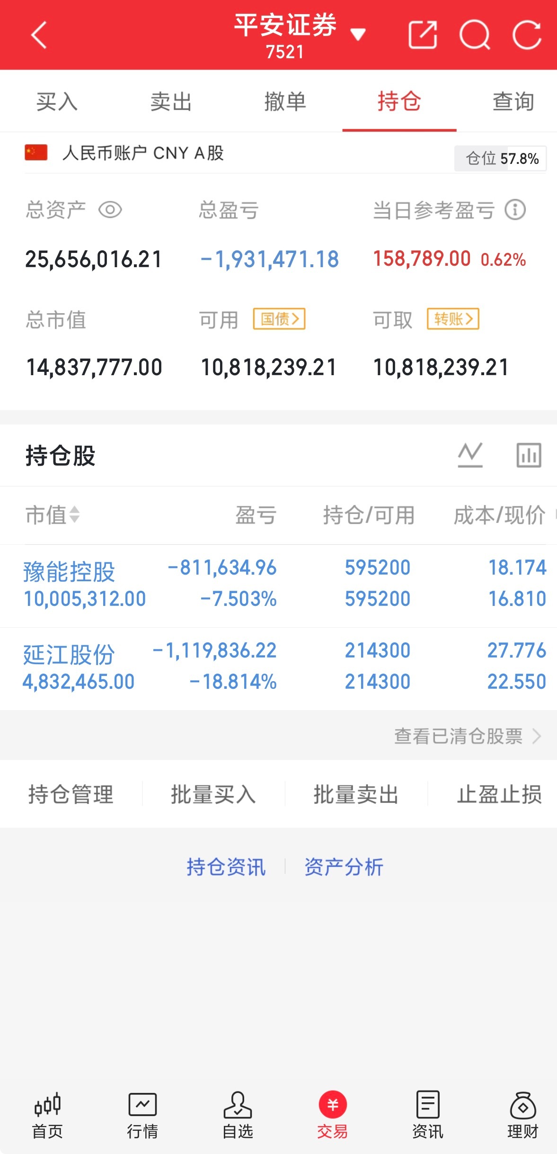Screen dimensions: 557x1154
Task: Go to 理财 in bottom navigation
Action: (x=523, y=1116)
